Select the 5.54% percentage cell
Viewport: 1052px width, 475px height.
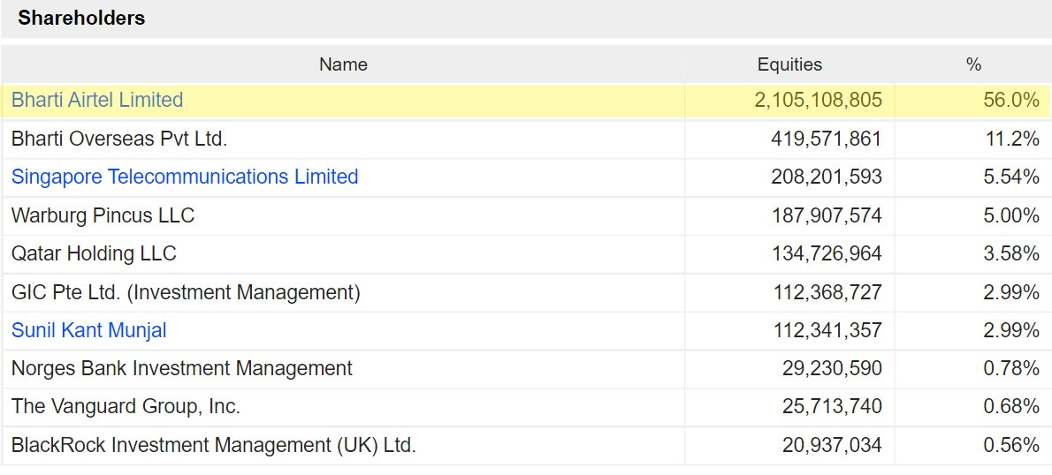click(1011, 177)
